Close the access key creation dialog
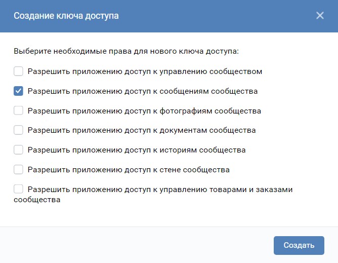The image size is (338, 263). pyautogui.click(x=320, y=16)
